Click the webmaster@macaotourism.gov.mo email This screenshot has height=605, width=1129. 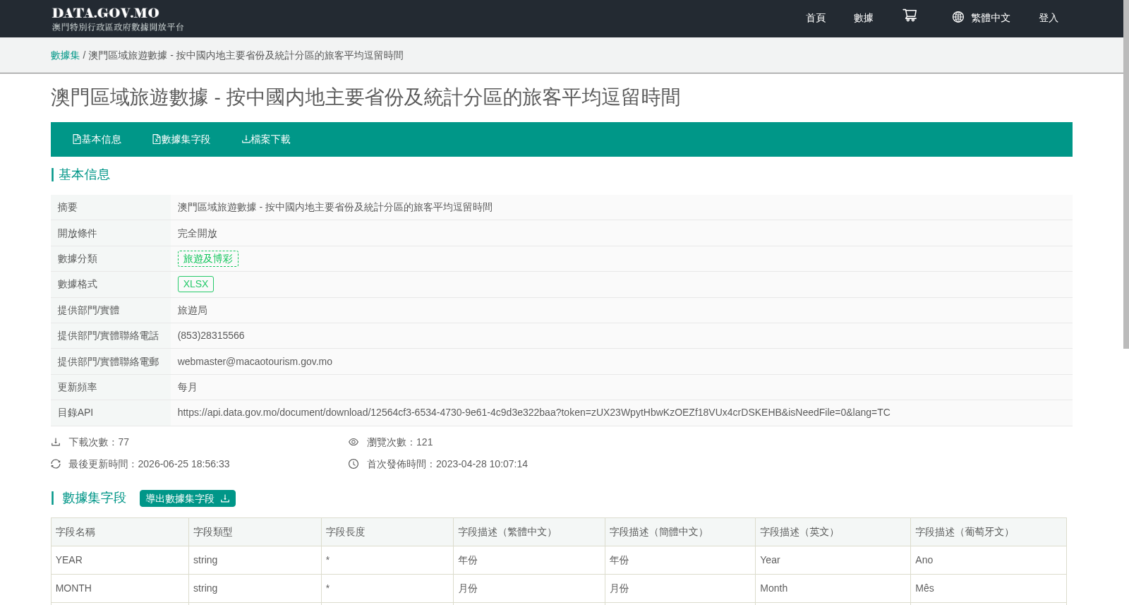[x=255, y=361]
